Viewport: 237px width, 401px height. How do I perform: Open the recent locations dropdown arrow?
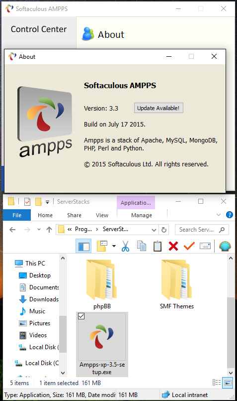click(x=39, y=230)
